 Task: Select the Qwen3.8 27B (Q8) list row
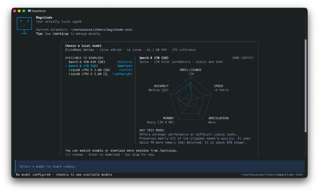pos(98,66)
